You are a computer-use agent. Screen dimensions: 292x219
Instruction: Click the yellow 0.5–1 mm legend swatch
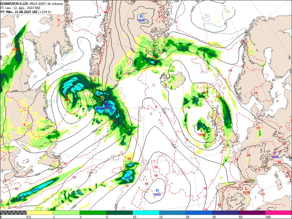point(40,213)
